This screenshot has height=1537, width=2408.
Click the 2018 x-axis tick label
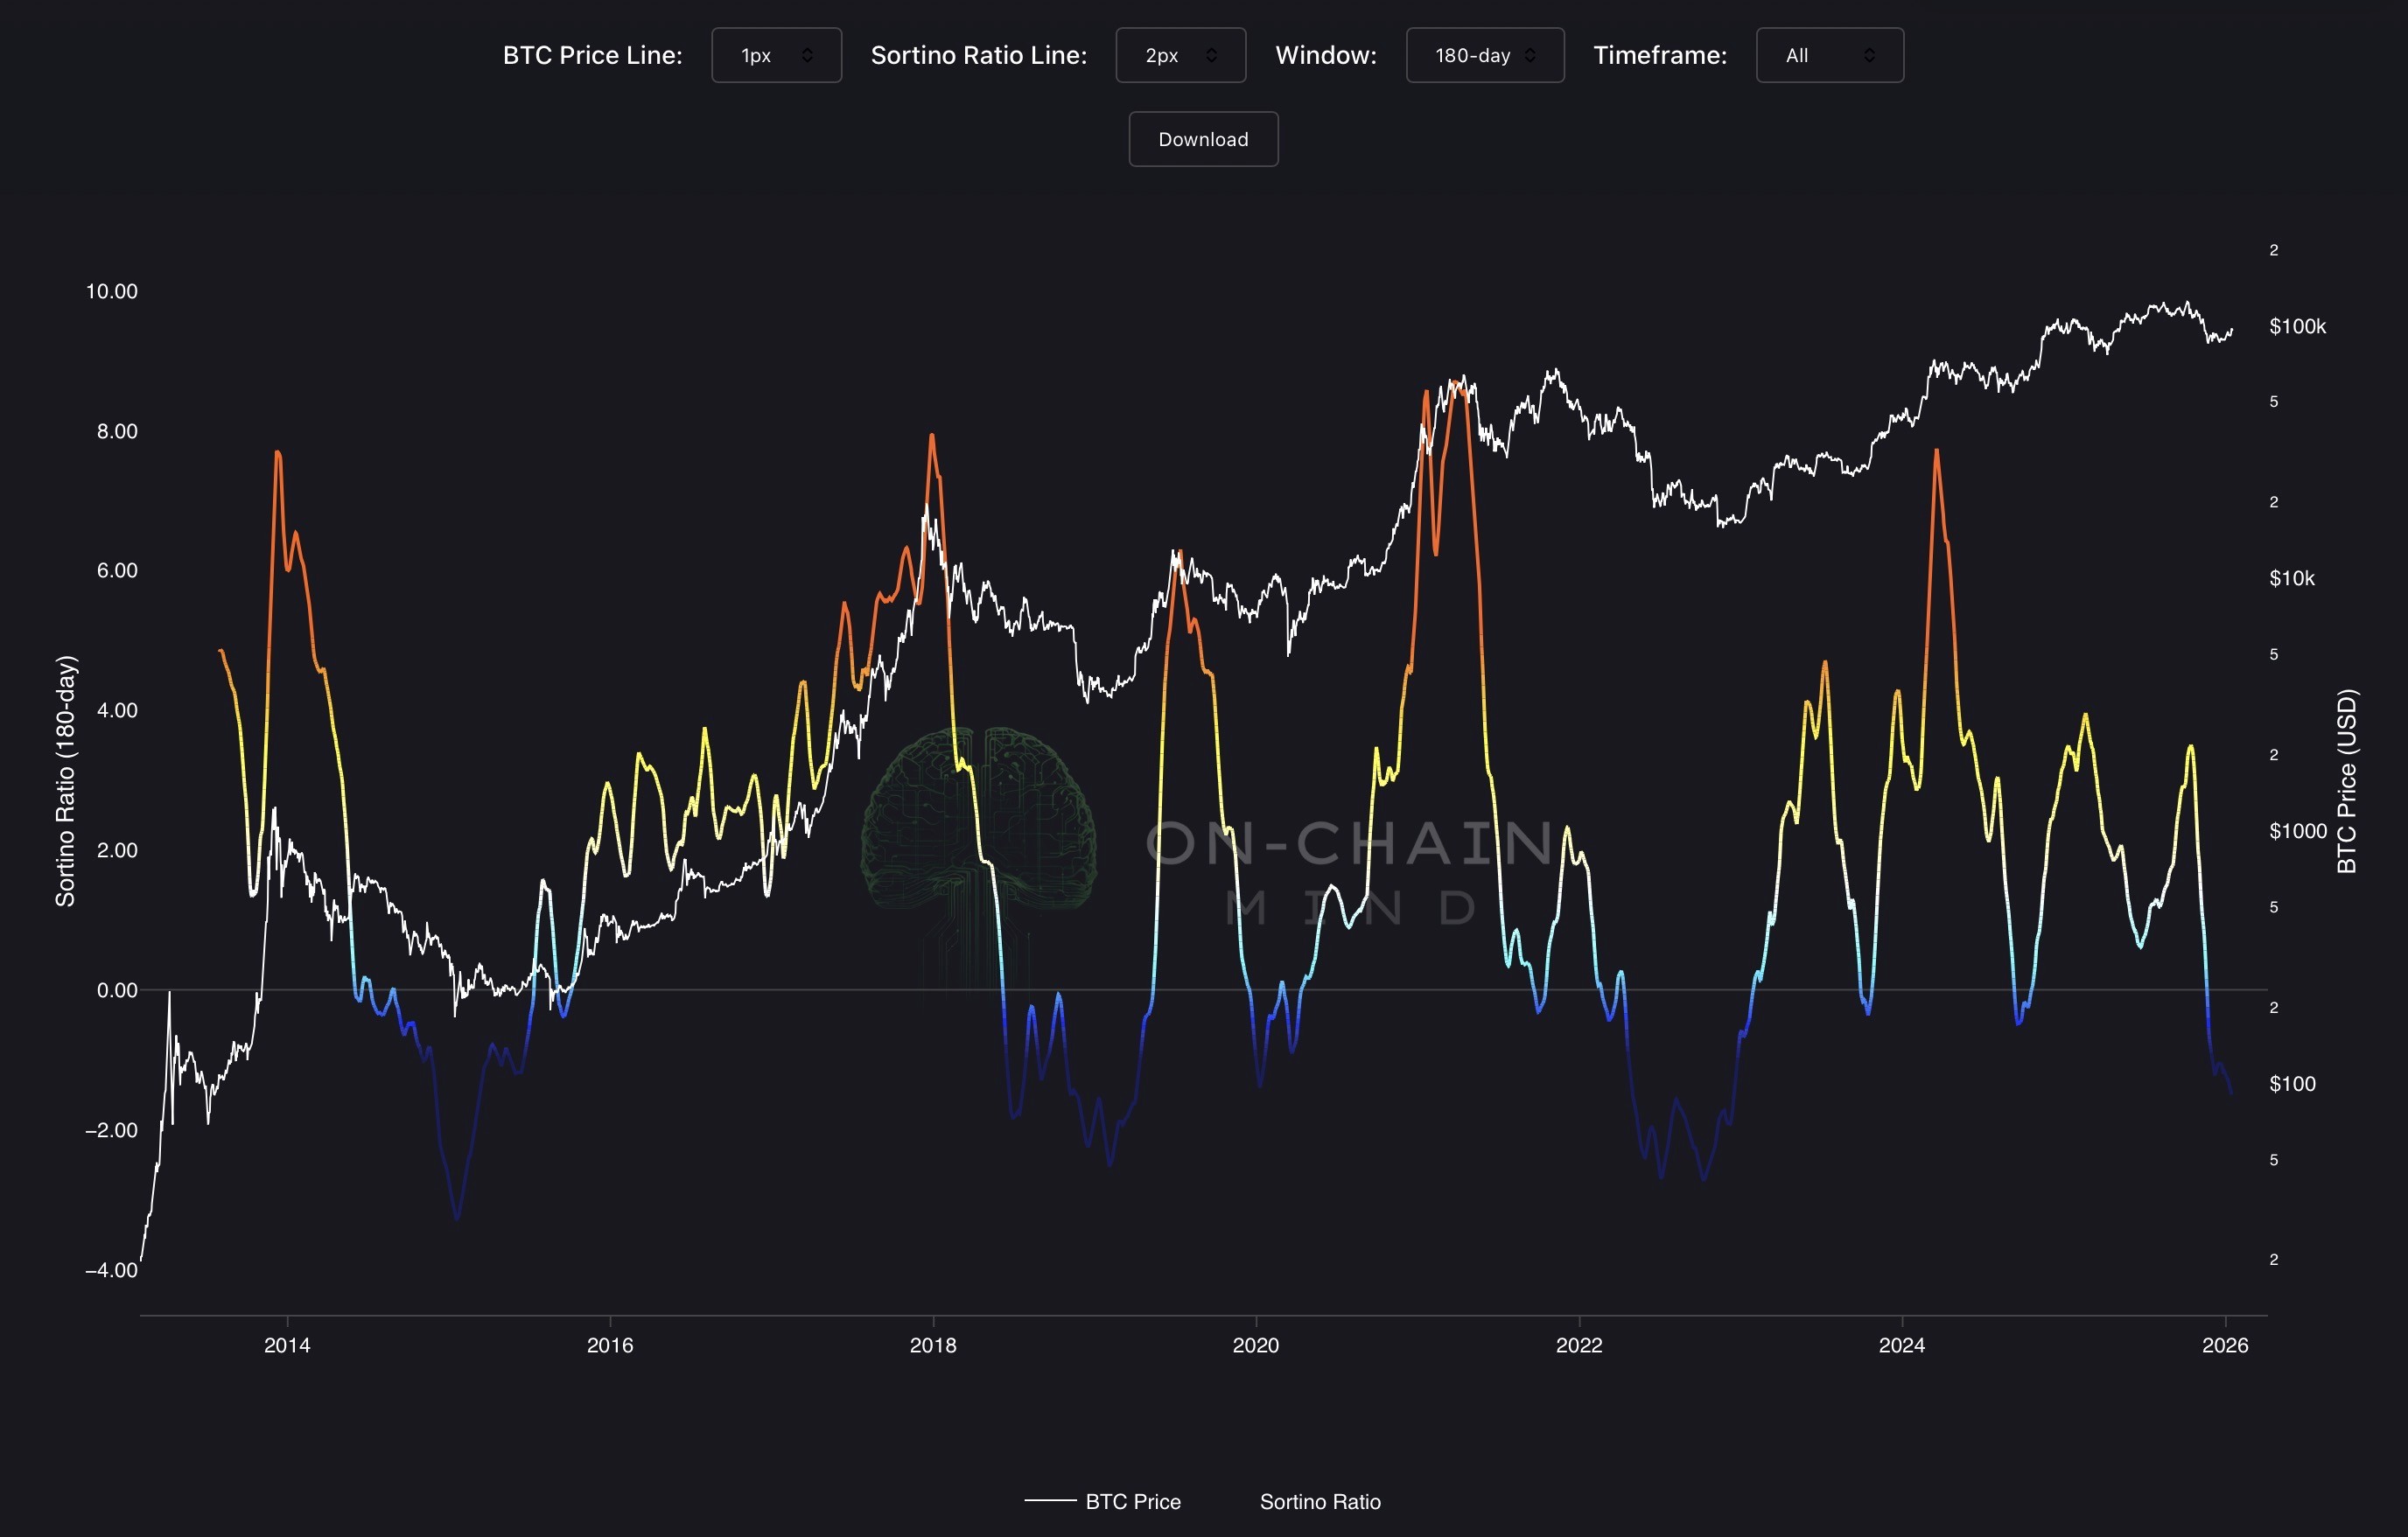932,1345
